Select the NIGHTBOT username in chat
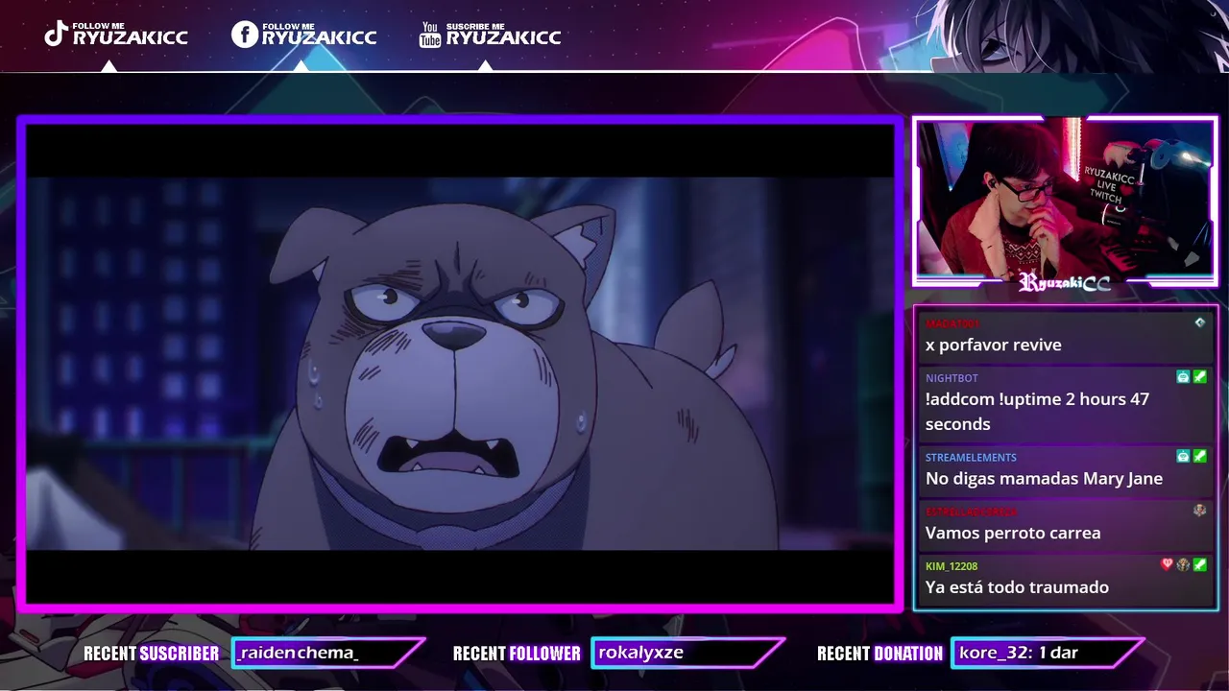The width and height of the screenshot is (1229, 691). click(952, 378)
